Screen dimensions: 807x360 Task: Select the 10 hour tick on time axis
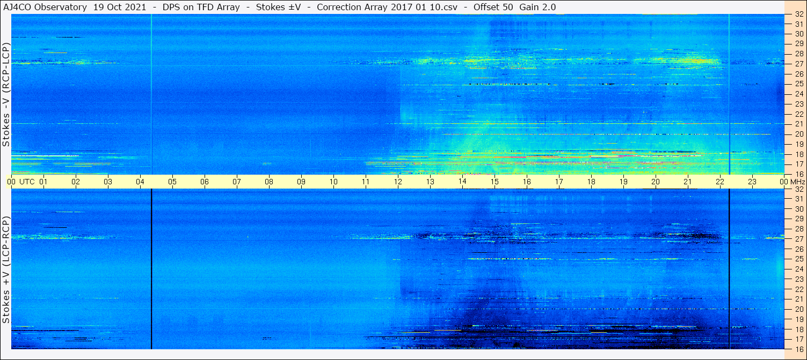333,182
